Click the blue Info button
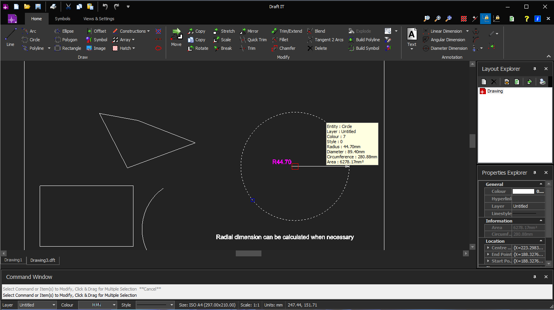554x310 pixels. click(x=538, y=18)
